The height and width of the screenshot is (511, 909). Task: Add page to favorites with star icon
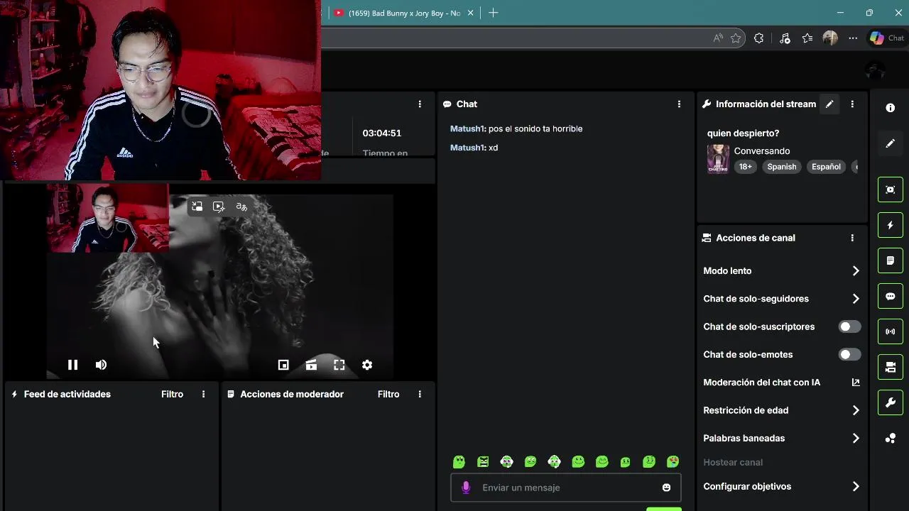[x=736, y=38]
